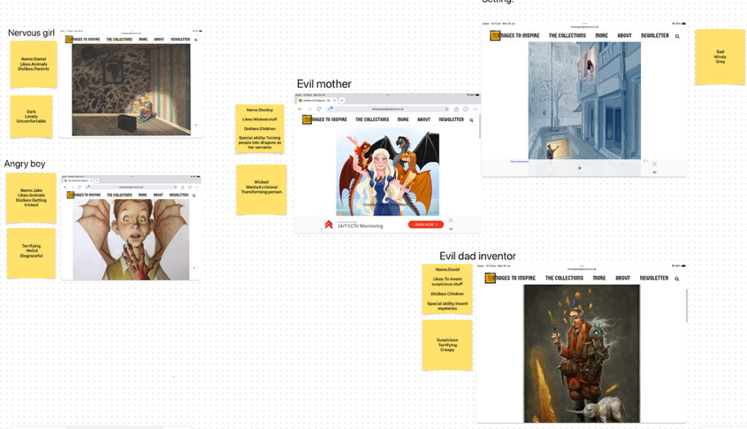Select sticky note Name:Jake
This screenshot has height=429, width=747.
tap(31, 198)
